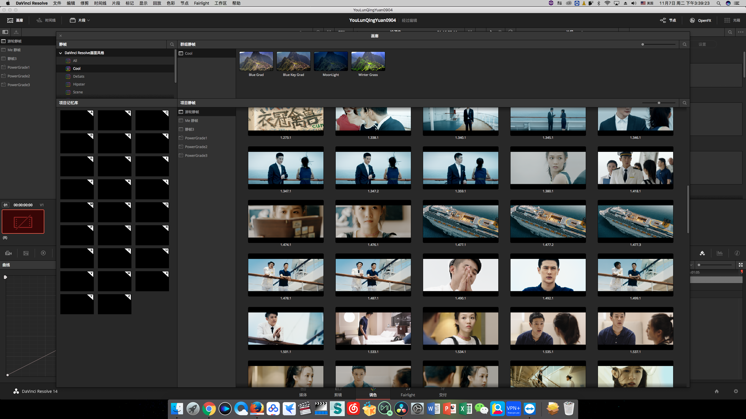Click the search icon in the 项目静帧 header
Image resolution: width=746 pixels, height=419 pixels.
tap(684, 103)
